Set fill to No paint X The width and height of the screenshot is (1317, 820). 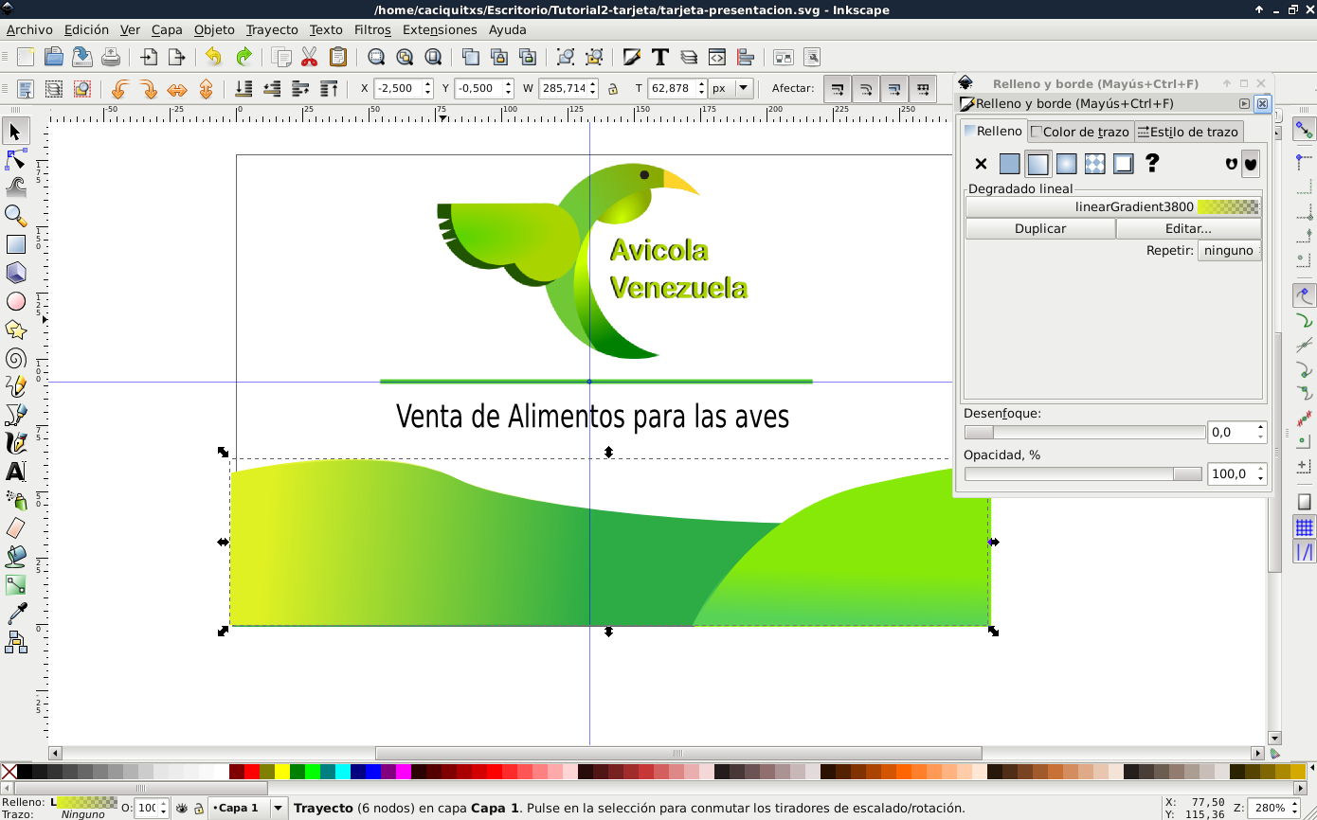tap(981, 164)
